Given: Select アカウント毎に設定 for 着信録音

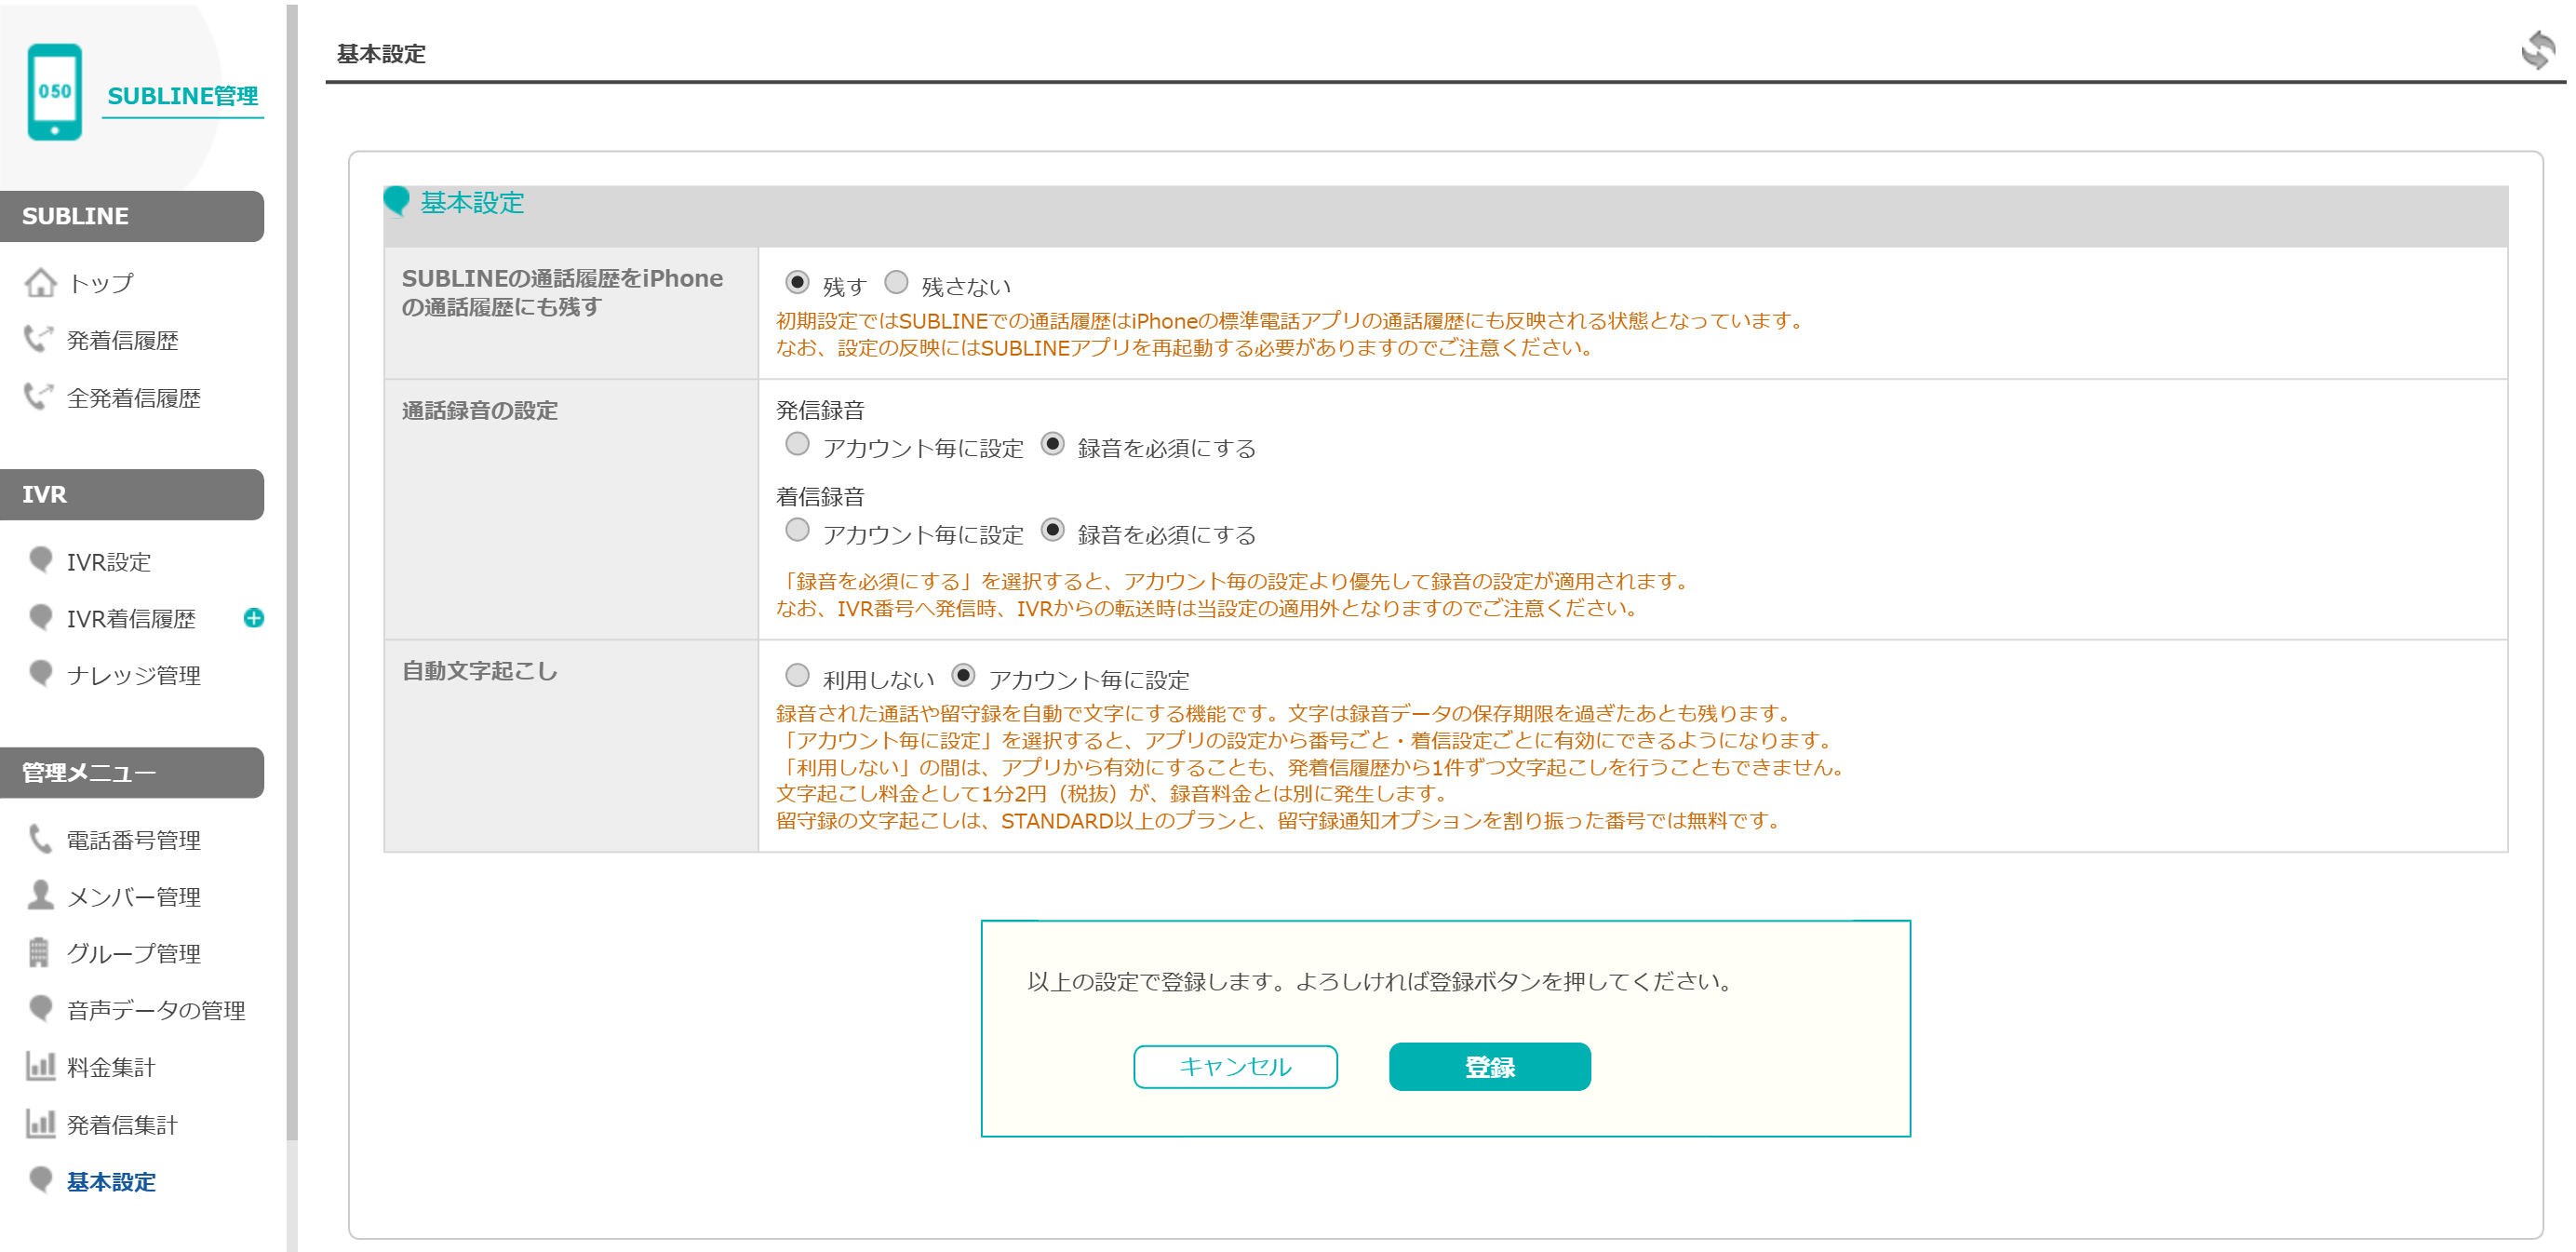Looking at the screenshot, I should [797, 530].
